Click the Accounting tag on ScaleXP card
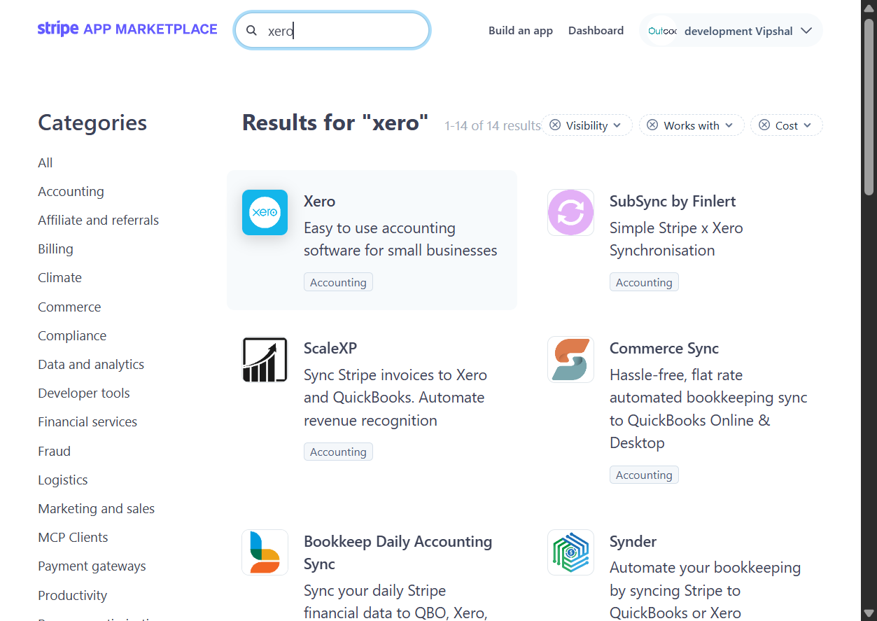 point(338,452)
